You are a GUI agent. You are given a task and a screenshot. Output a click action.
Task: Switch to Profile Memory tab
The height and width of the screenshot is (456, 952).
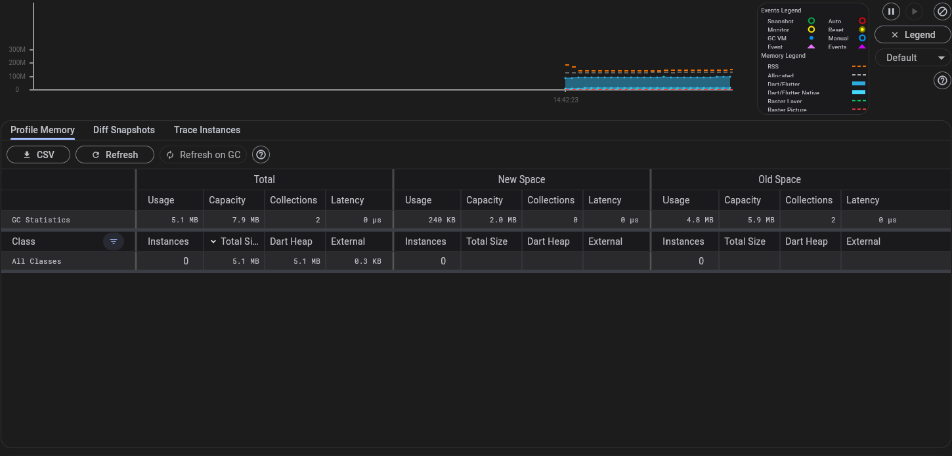(x=43, y=130)
